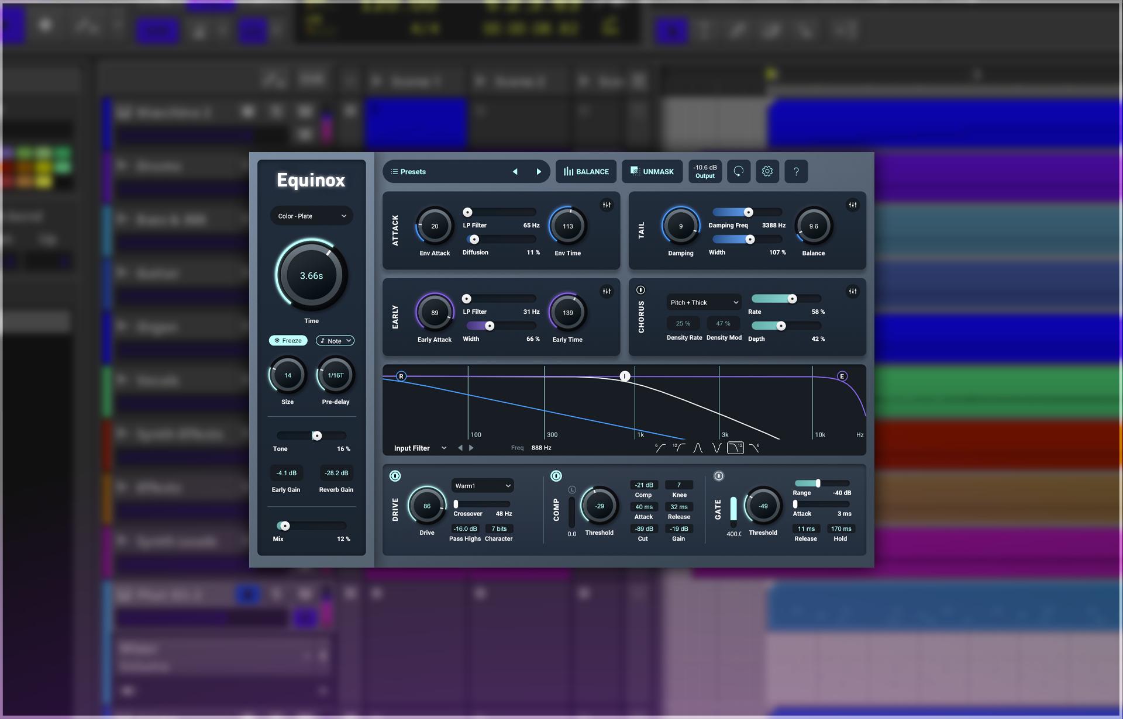Open the Note pre-delay mode dropdown
The width and height of the screenshot is (1123, 719).
click(335, 340)
